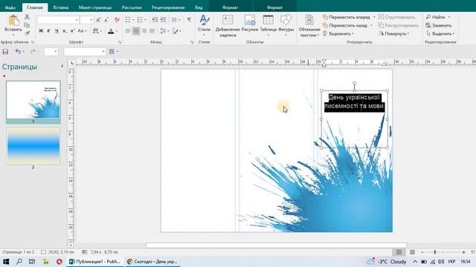The width and height of the screenshot is (476, 267).
Task: Click Find (Найти)
Action: coord(436,17)
